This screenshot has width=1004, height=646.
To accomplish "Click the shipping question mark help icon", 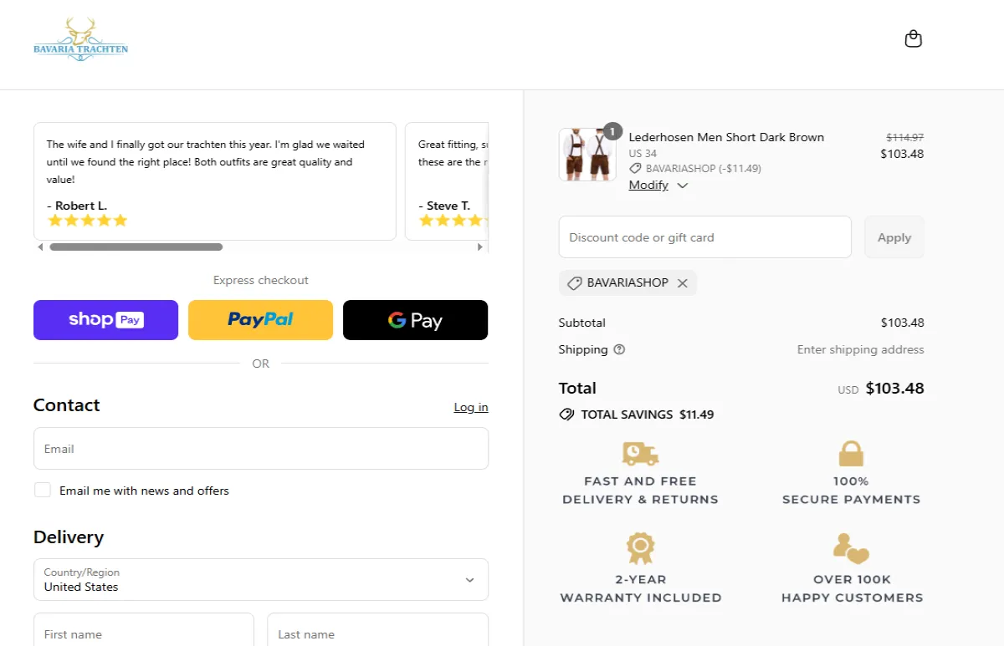I will tap(618, 349).
